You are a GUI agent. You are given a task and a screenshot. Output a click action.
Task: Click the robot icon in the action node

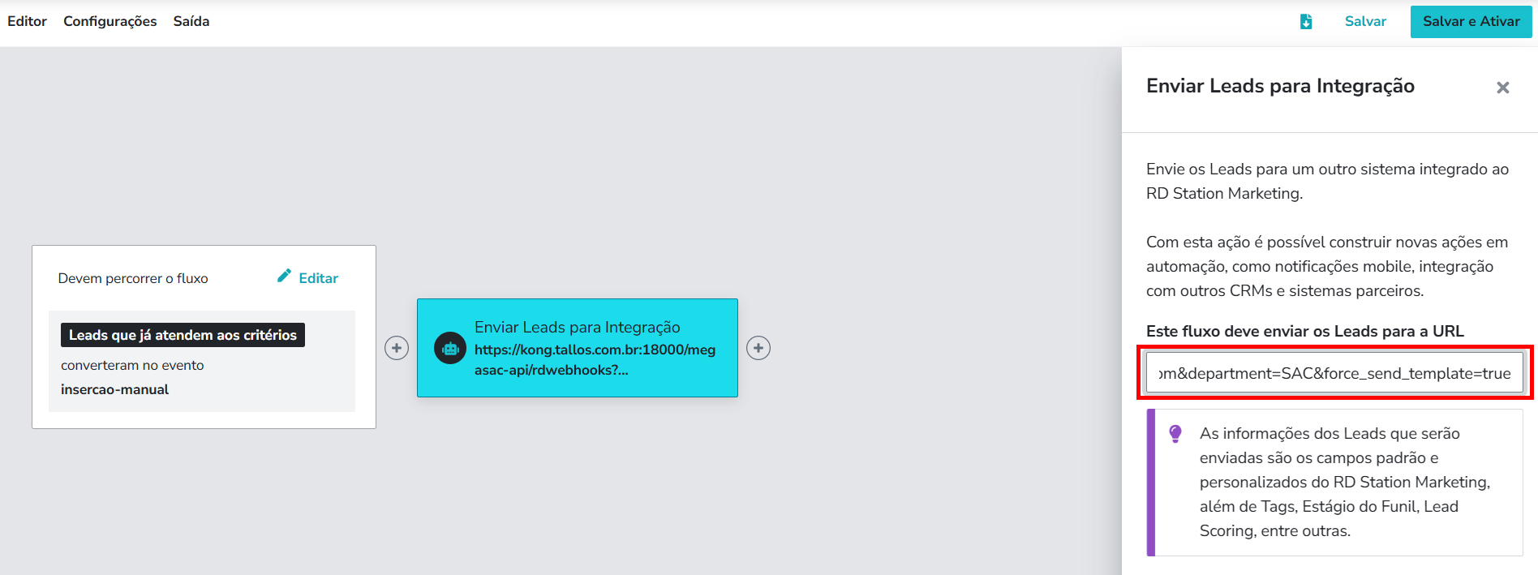[x=450, y=349]
